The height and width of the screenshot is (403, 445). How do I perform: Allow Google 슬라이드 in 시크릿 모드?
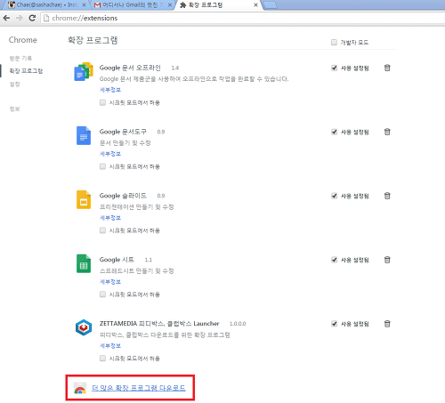coord(102,230)
